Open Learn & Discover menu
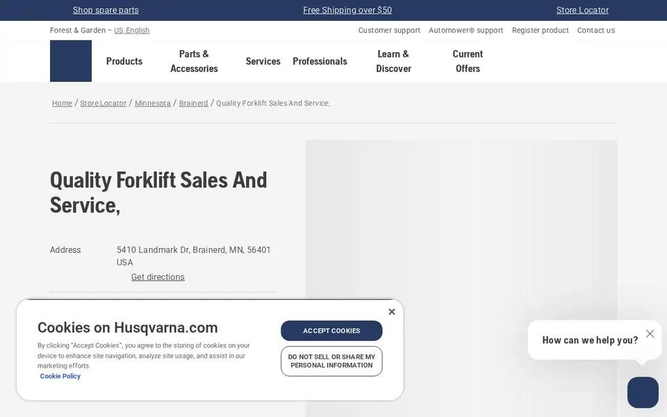This screenshot has height=417, width=667. point(393,61)
